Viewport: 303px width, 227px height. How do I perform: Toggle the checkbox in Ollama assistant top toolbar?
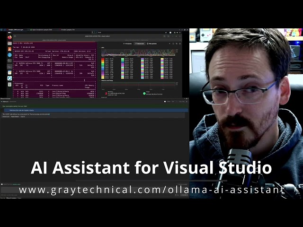[165, 102]
